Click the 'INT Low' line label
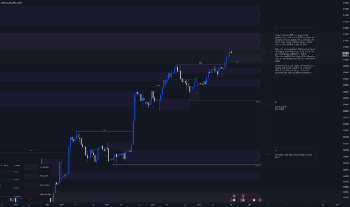 258,102
